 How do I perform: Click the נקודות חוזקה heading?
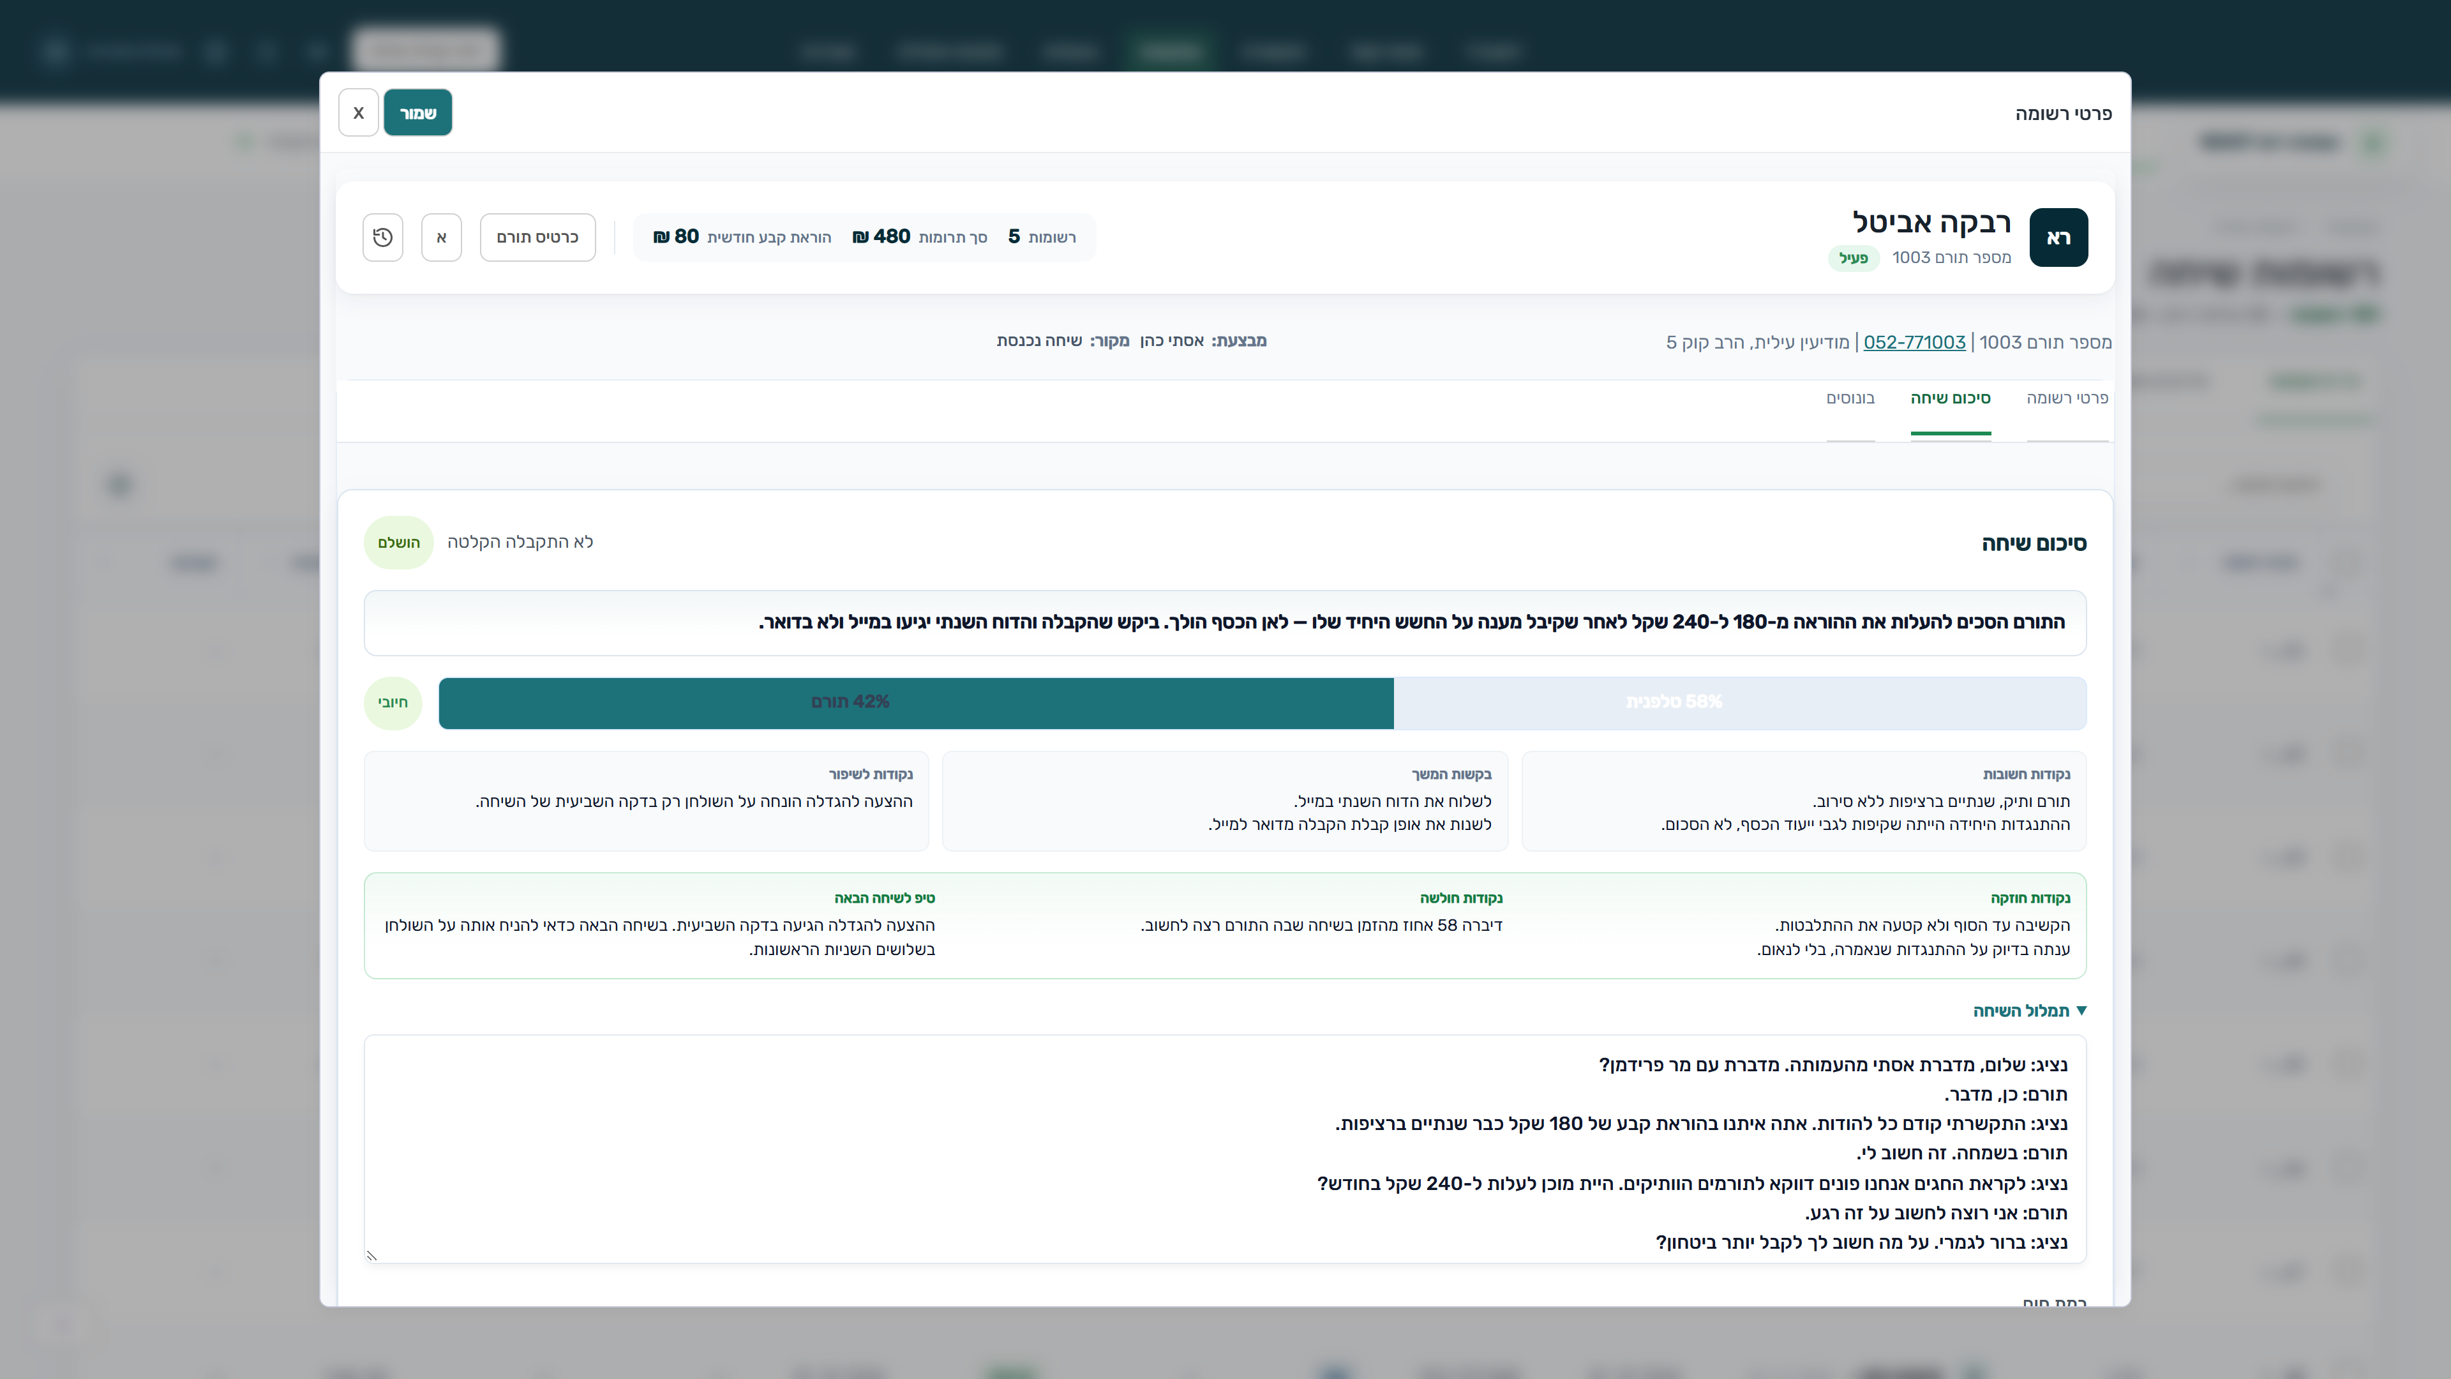(2030, 898)
